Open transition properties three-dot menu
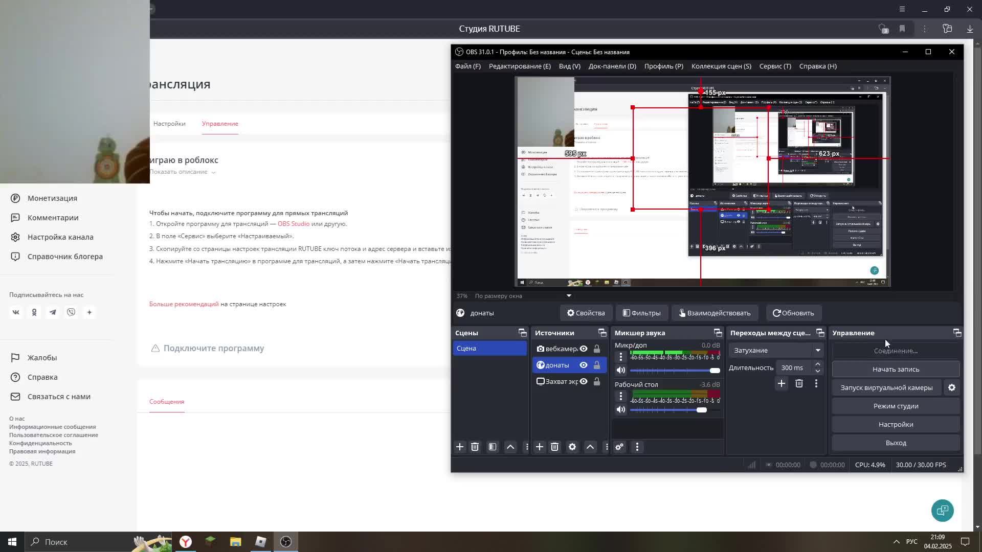This screenshot has width=982, height=552. click(x=816, y=383)
